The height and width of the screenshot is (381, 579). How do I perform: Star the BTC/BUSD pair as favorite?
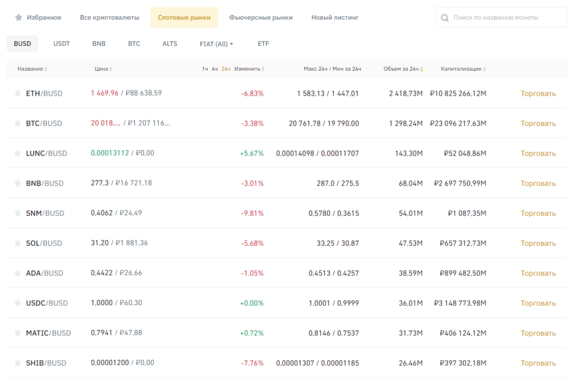pyautogui.click(x=18, y=123)
